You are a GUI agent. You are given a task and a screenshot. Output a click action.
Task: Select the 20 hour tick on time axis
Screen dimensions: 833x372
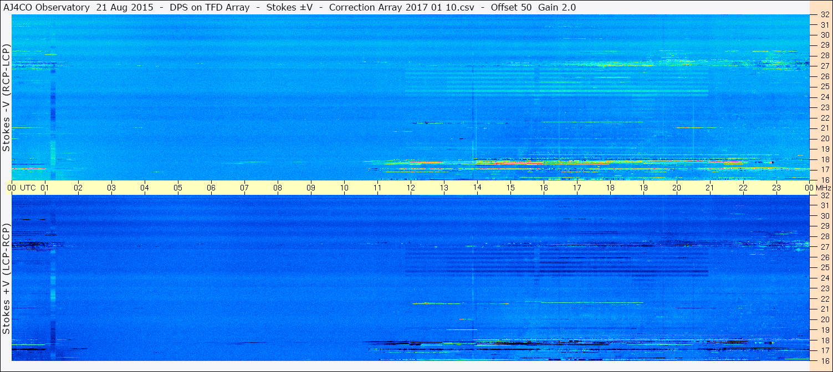pyautogui.click(x=677, y=188)
